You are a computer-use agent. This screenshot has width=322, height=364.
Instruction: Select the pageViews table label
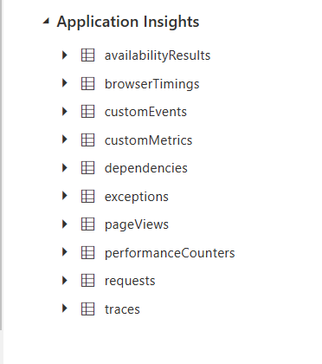tap(137, 224)
